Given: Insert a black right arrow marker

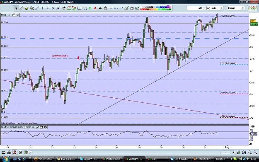Looking at the screenshot, I should click(x=100, y=8).
